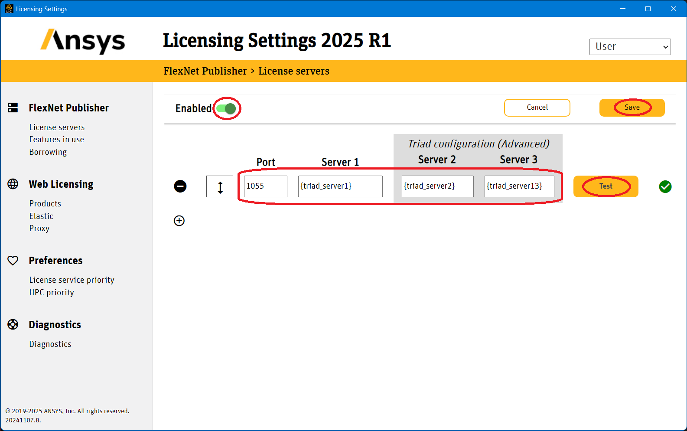Click the Licensing Settings 2025 R1 heading
This screenshot has width=687, height=431.
point(277,41)
